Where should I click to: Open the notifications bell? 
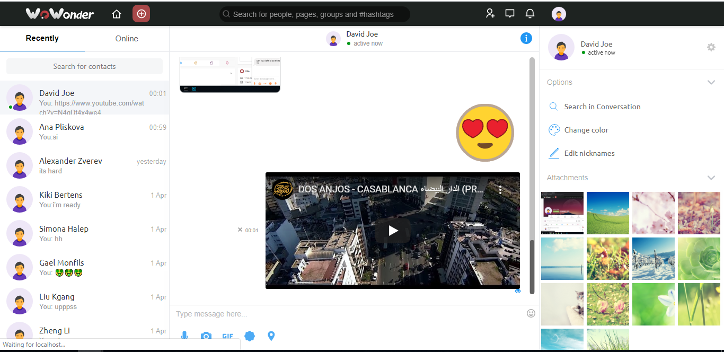[530, 14]
